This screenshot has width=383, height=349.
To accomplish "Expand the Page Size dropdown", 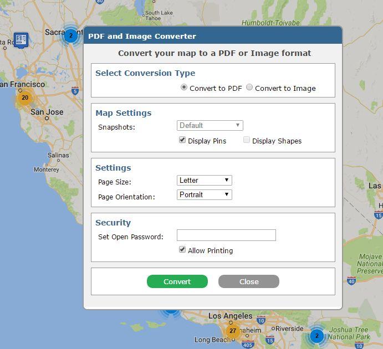I will (x=204, y=181).
